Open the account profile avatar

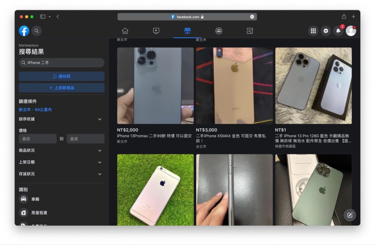pos(351,31)
